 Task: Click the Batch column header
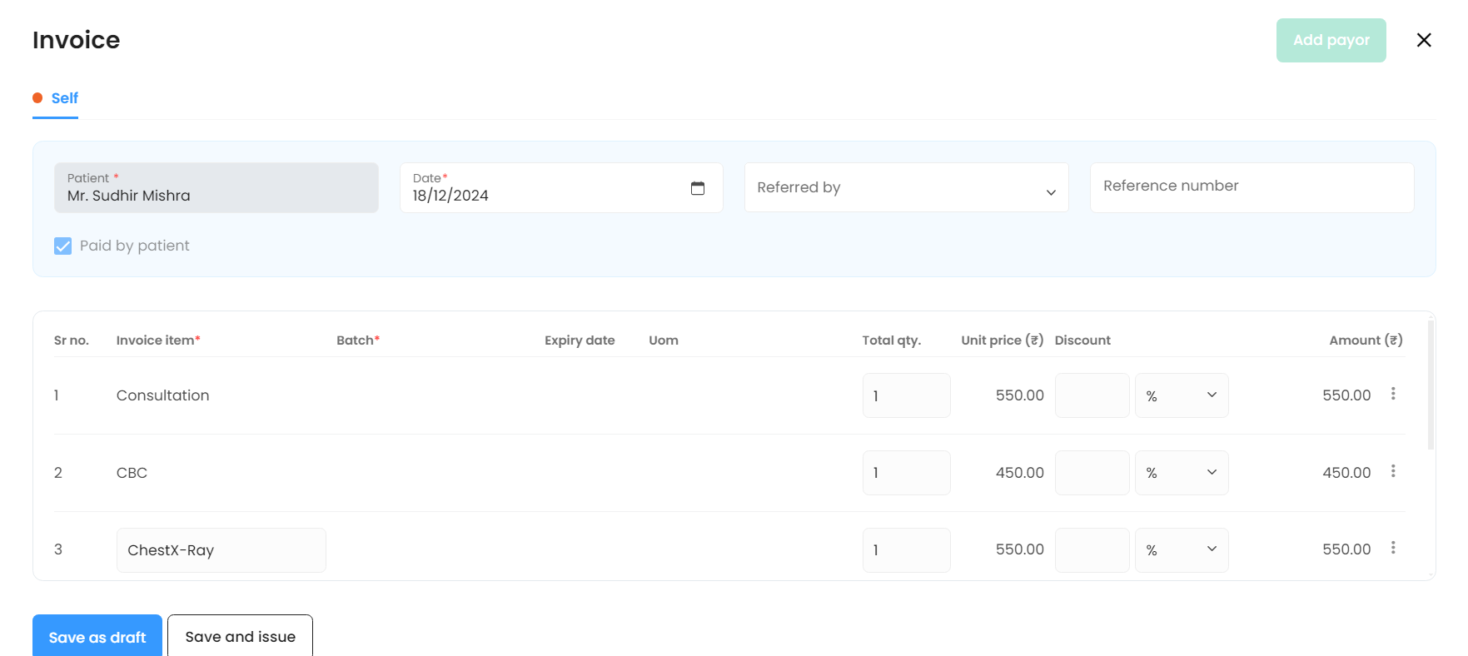point(358,340)
